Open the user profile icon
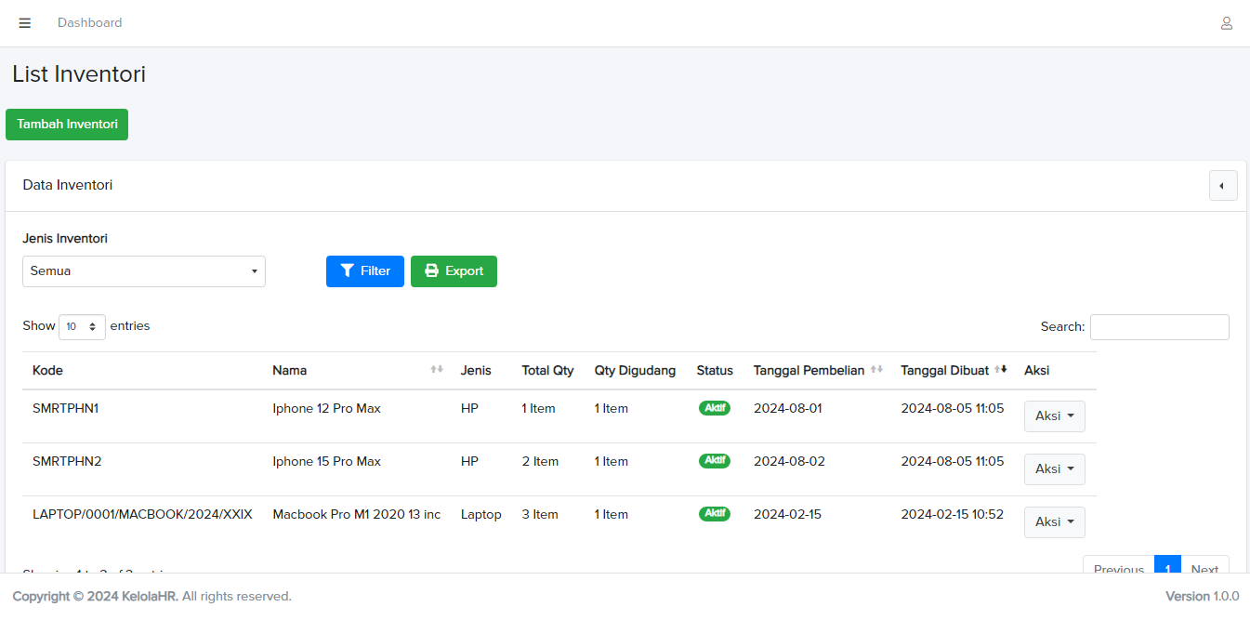This screenshot has width=1250, height=620. click(1226, 23)
